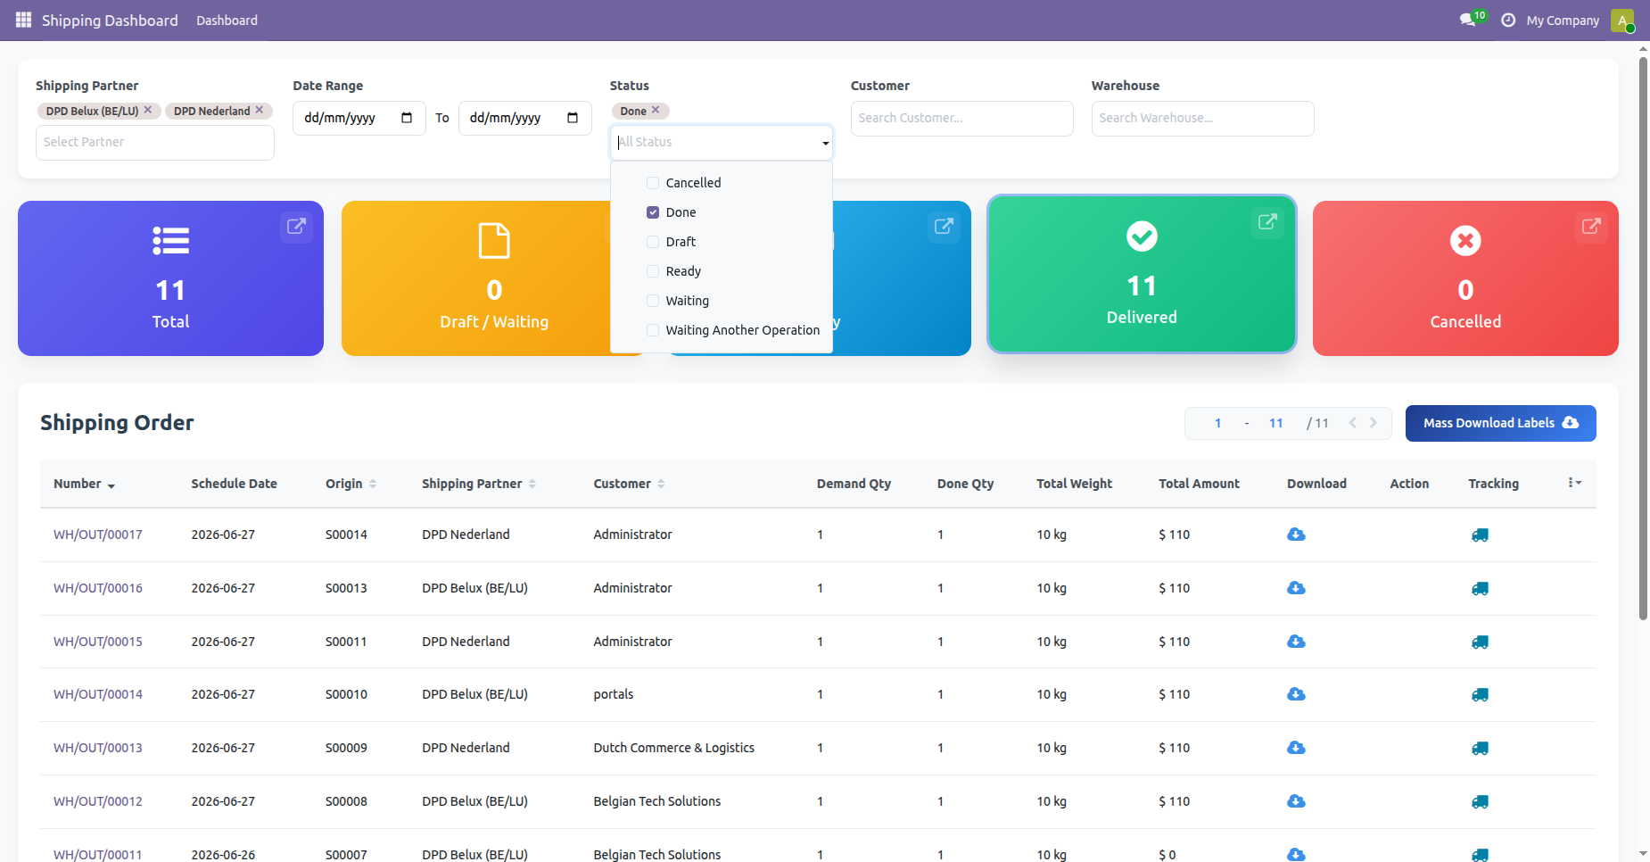1650x862 pixels.
Task: Click Mass Download Labels button
Action: click(x=1500, y=423)
